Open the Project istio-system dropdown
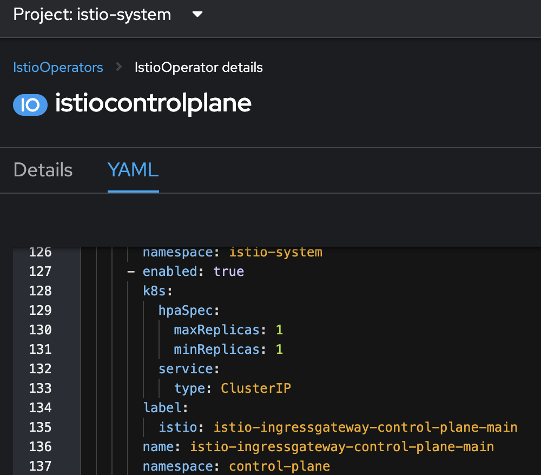The height and width of the screenshot is (475, 541). [x=108, y=15]
